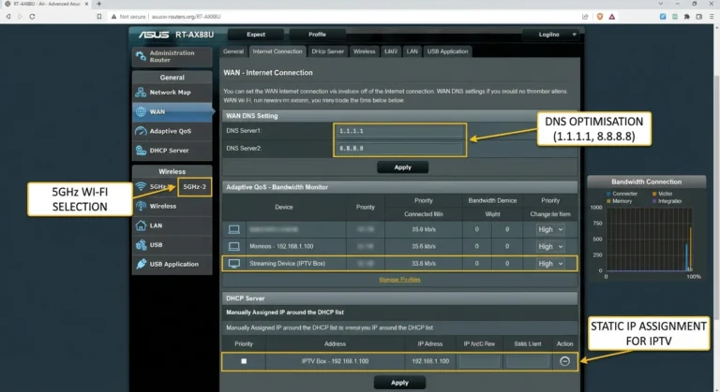Viewport: 720px width, 392px height.
Task: Open LAN house icon in sidebar
Action: click(141, 225)
